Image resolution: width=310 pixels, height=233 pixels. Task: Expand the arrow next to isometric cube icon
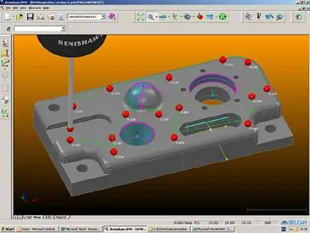tap(193, 17)
